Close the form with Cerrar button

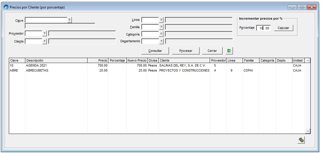(x=212, y=51)
